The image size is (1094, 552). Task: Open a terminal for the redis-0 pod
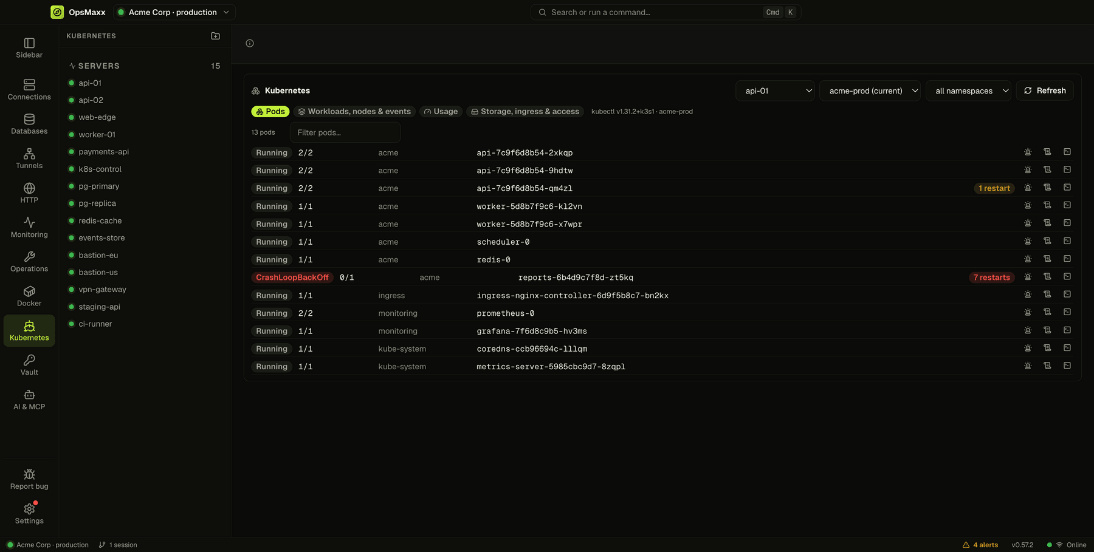coord(1067,259)
